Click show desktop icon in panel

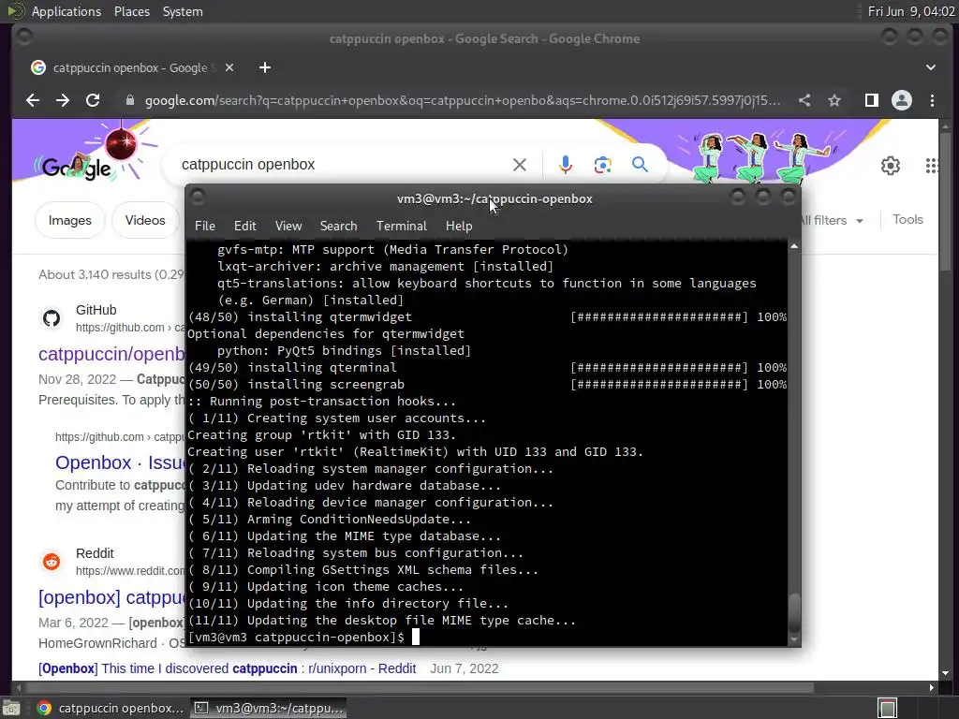[10, 708]
